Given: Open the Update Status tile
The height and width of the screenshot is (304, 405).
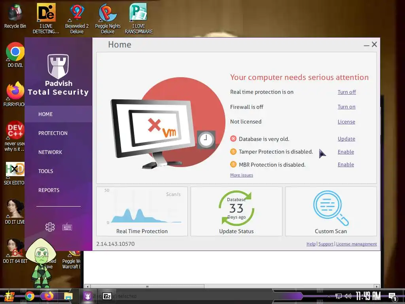Looking at the screenshot, I should pos(237,211).
